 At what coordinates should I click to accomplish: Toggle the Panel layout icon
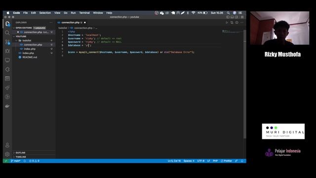[x=232, y=17]
